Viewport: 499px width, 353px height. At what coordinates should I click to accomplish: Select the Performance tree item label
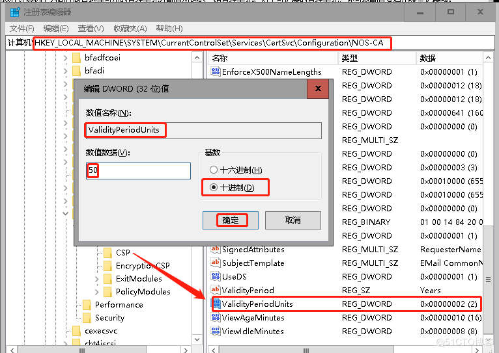[119, 305]
